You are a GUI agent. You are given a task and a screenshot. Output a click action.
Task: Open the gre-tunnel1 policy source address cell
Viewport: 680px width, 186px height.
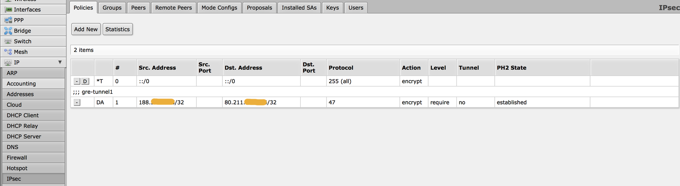click(161, 102)
